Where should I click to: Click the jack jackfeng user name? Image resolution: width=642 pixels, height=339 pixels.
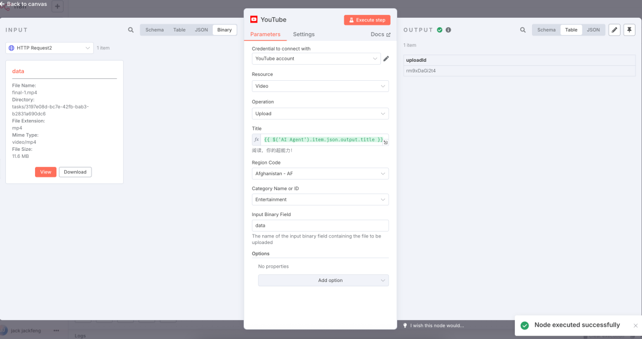pyautogui.click(x=26, y=331)
